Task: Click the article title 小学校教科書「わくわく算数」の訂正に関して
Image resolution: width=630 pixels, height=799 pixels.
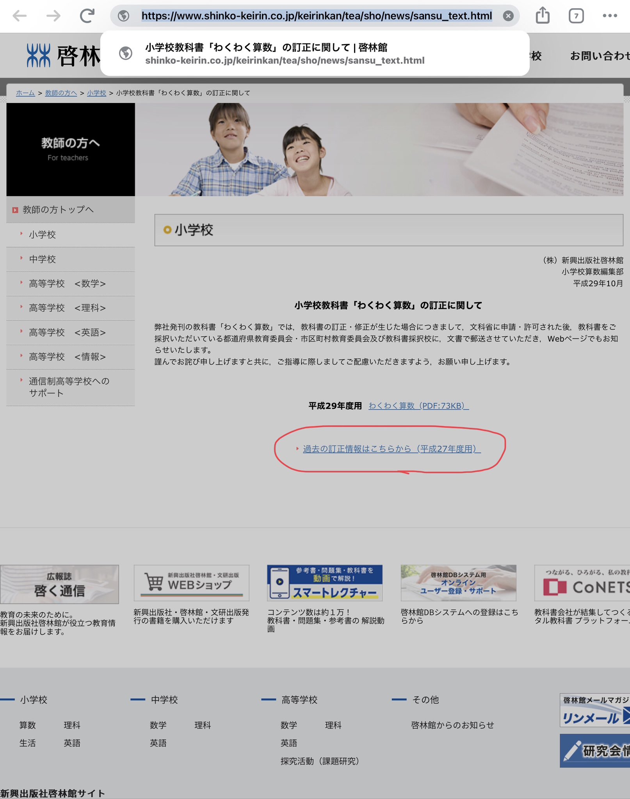Action: click(388, 305)
